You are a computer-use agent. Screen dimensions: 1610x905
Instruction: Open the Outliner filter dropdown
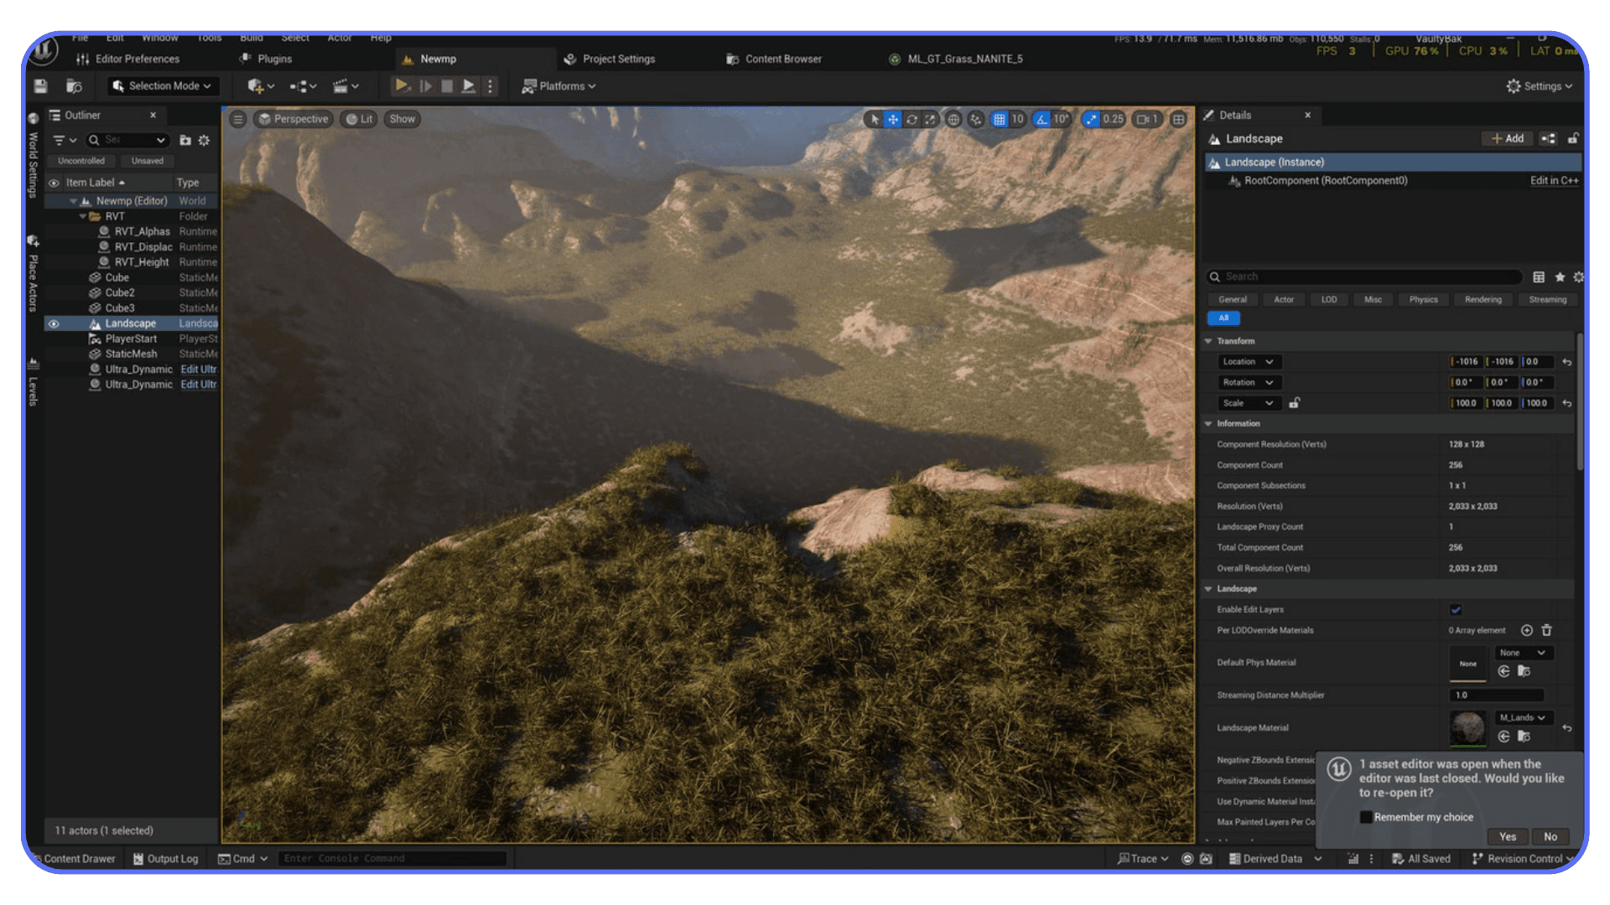point(65,140)
